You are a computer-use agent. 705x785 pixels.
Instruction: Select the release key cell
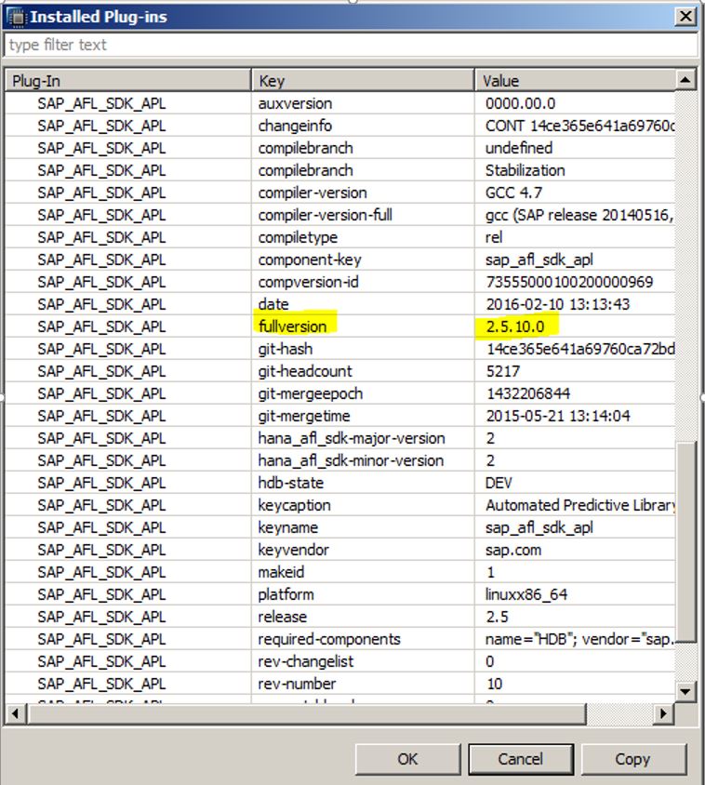[x=363, y=617]
